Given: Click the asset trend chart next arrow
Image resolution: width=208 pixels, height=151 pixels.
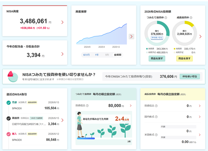Looking at the screenshot, I should [x=131, y=36].
